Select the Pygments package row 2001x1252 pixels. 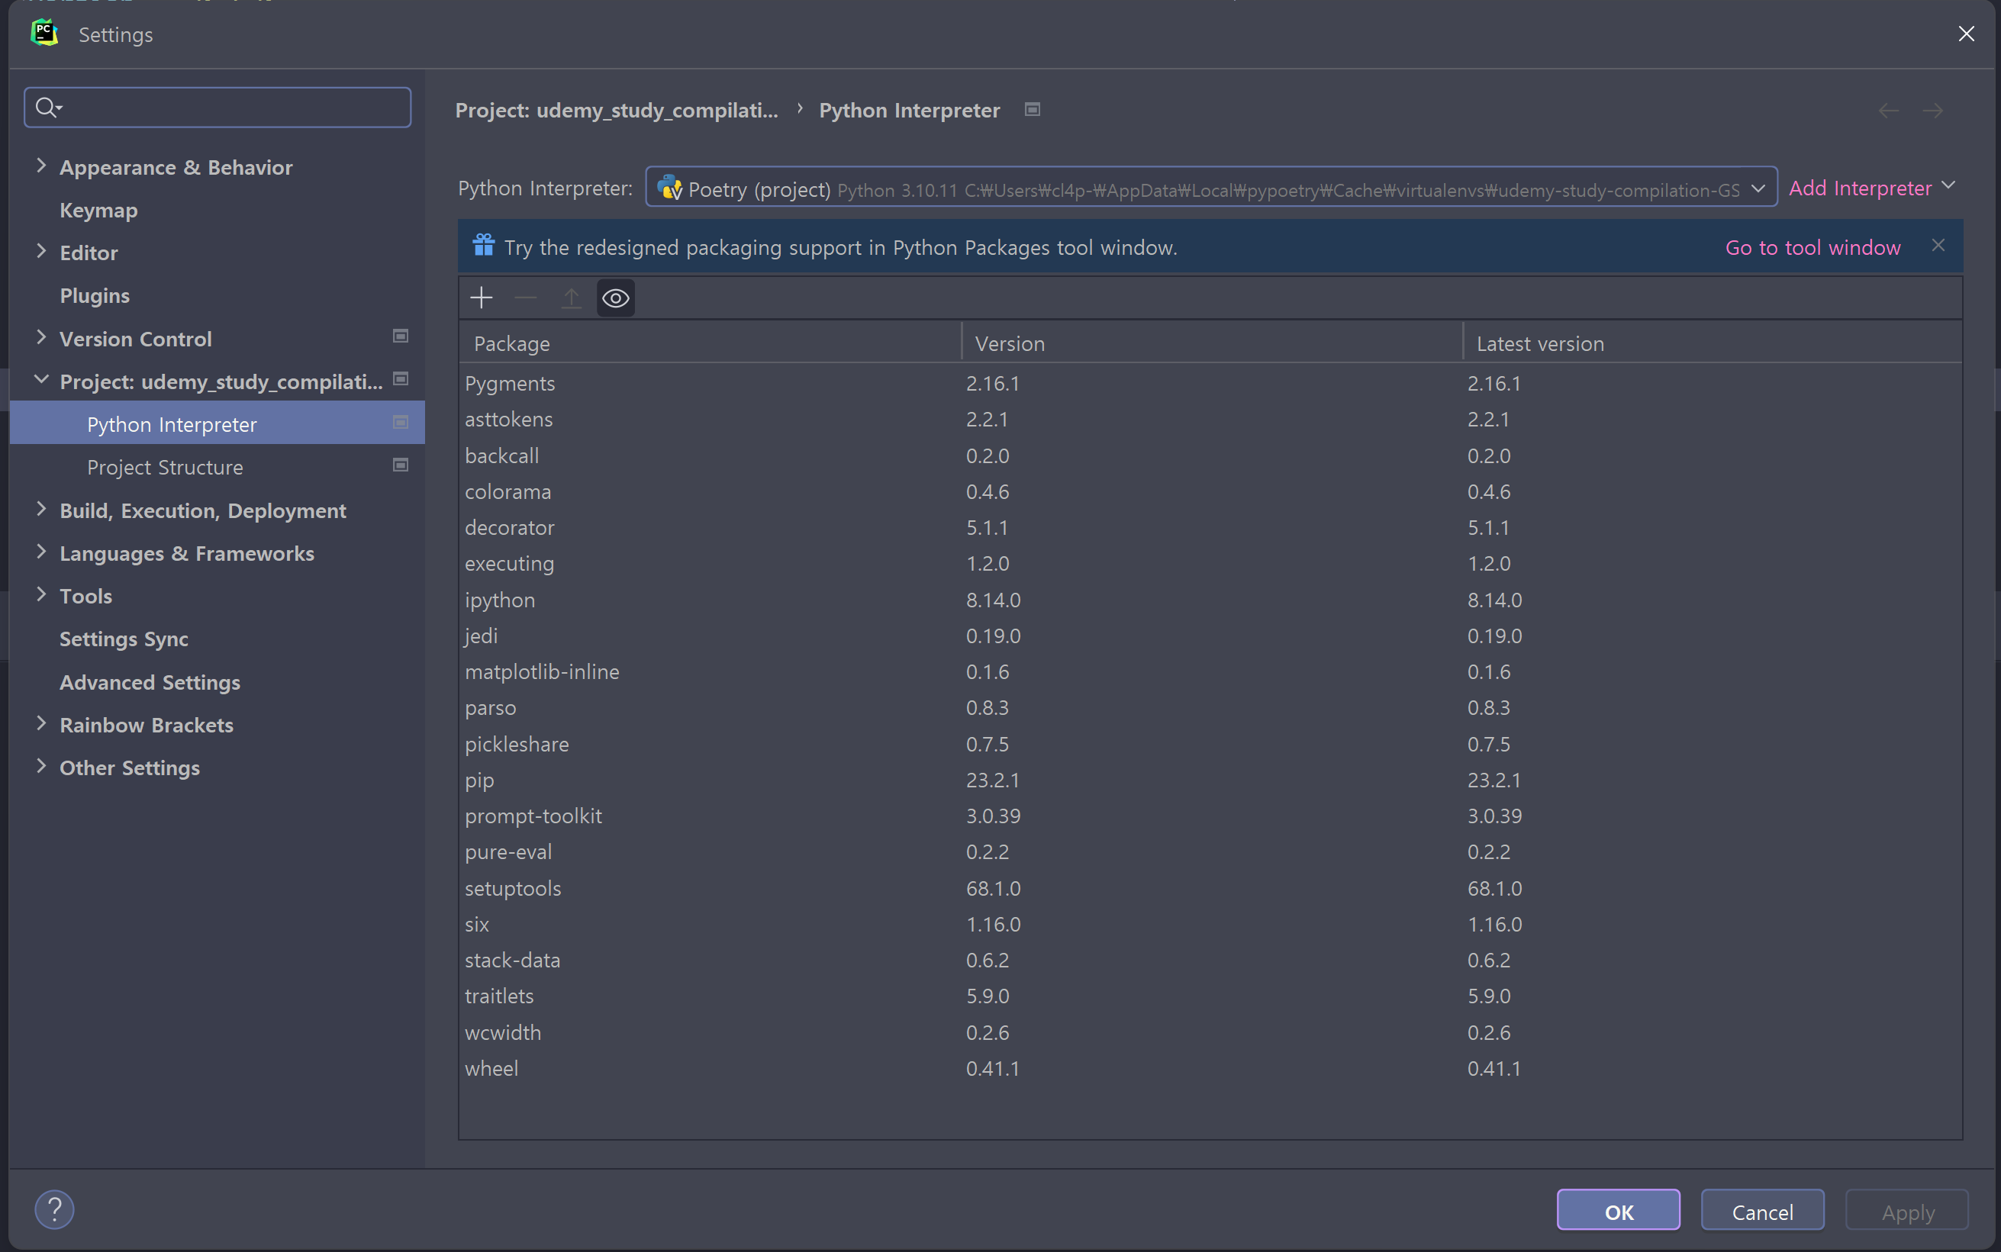pos(1210,384)
